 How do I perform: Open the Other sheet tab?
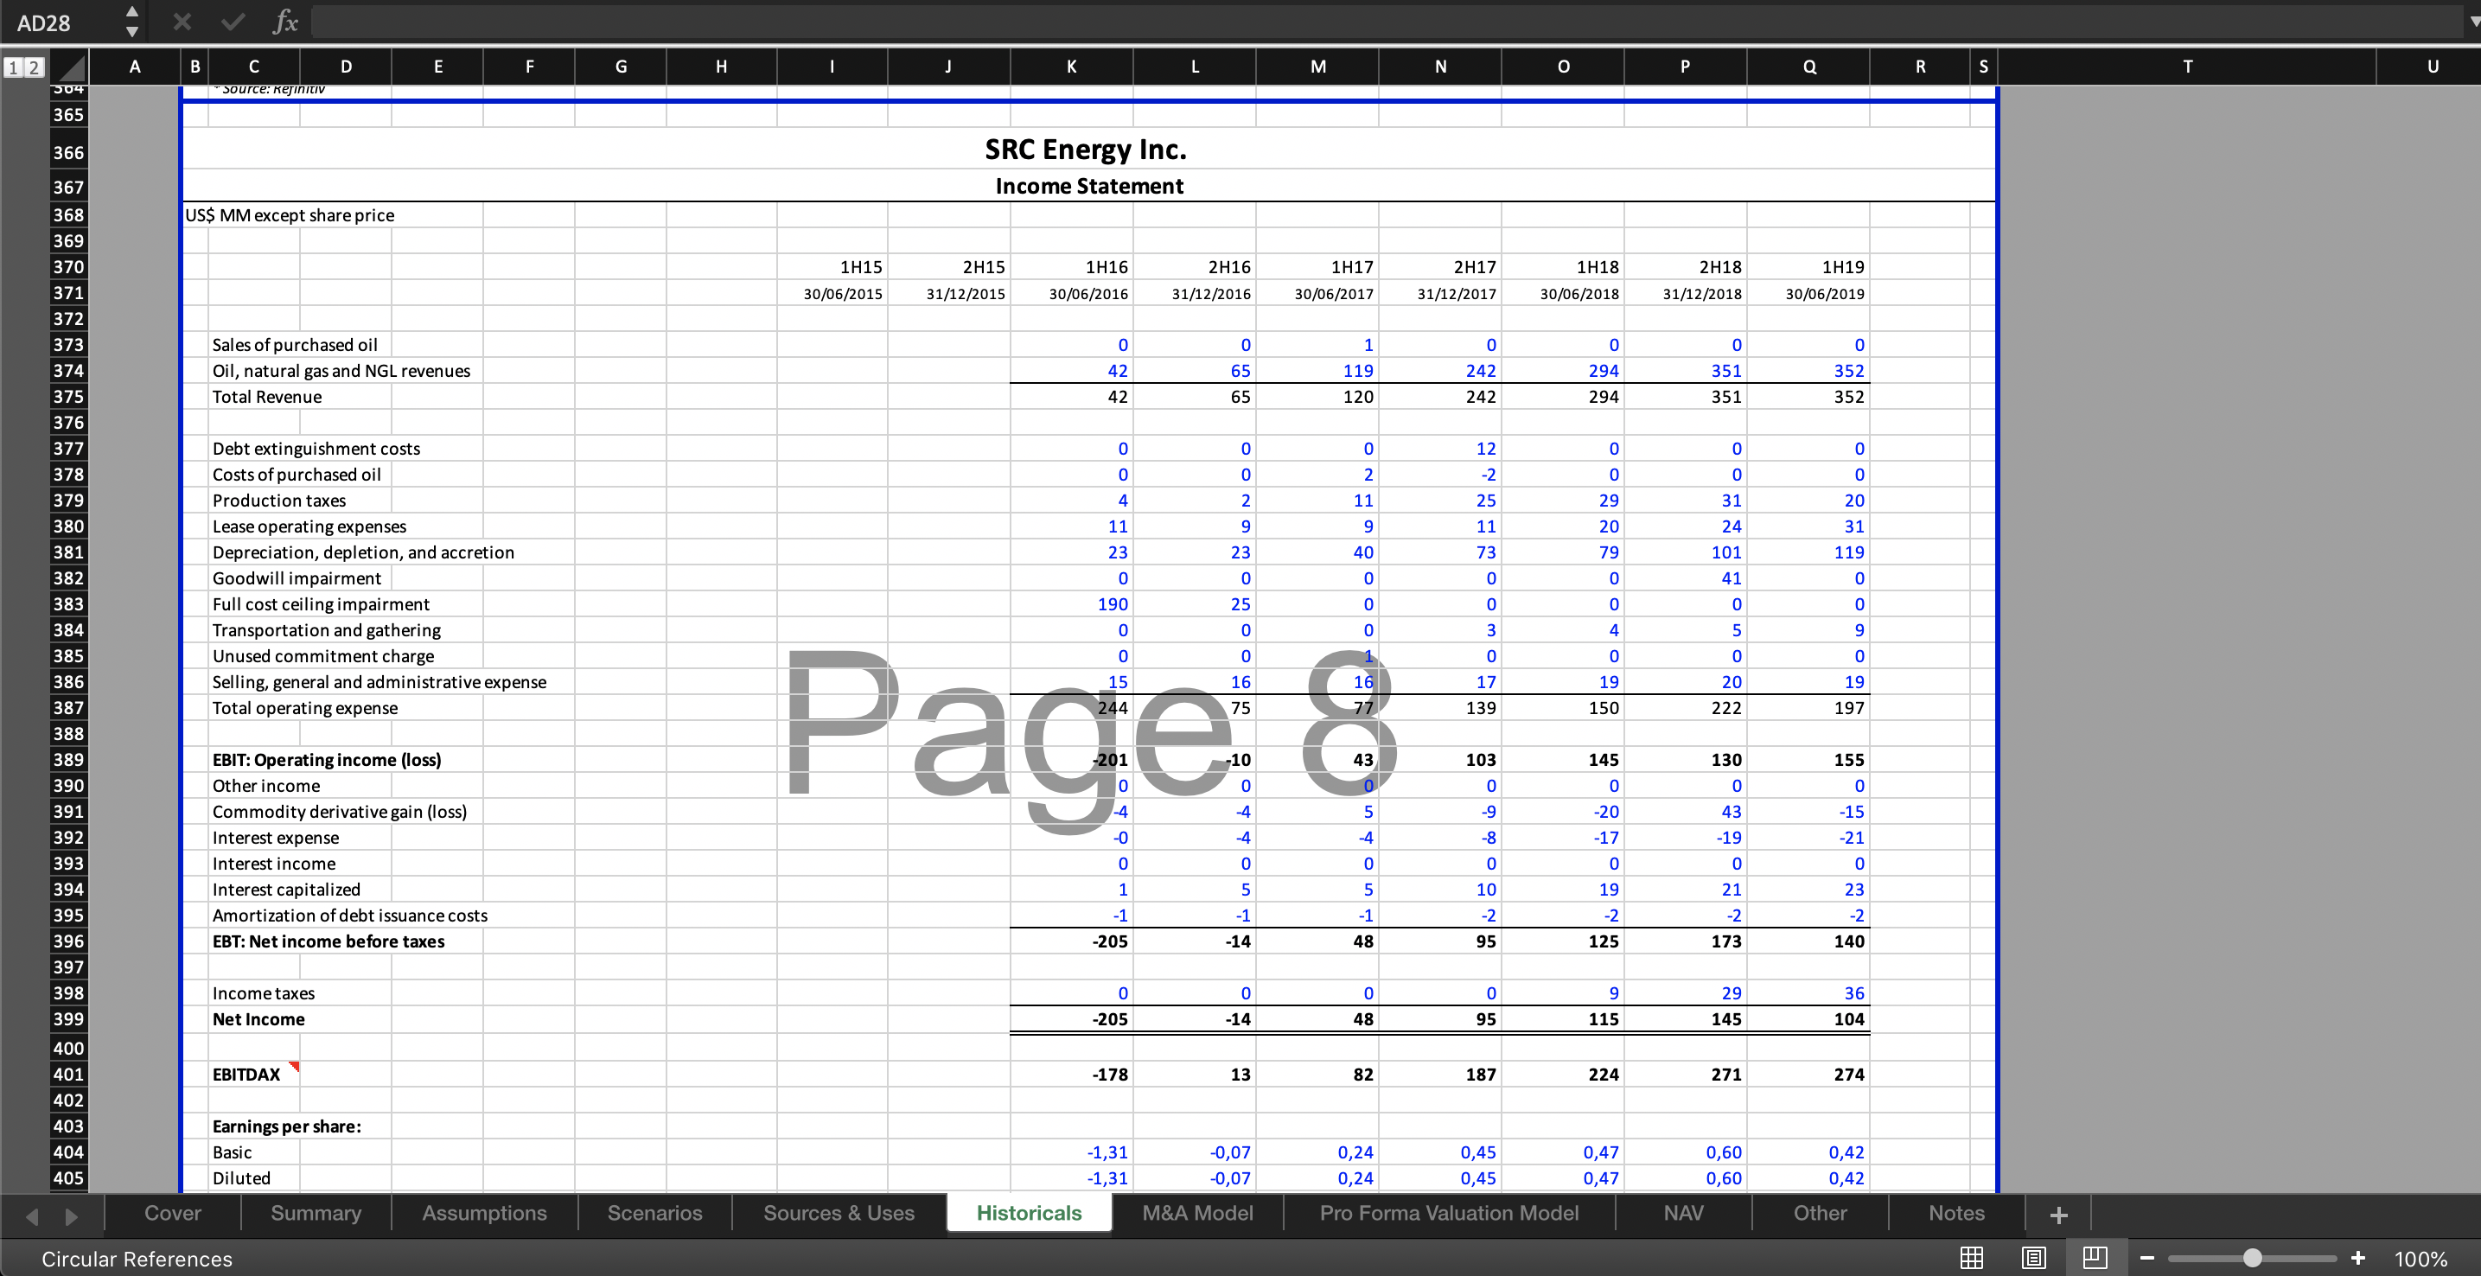click(1821, 1214)
